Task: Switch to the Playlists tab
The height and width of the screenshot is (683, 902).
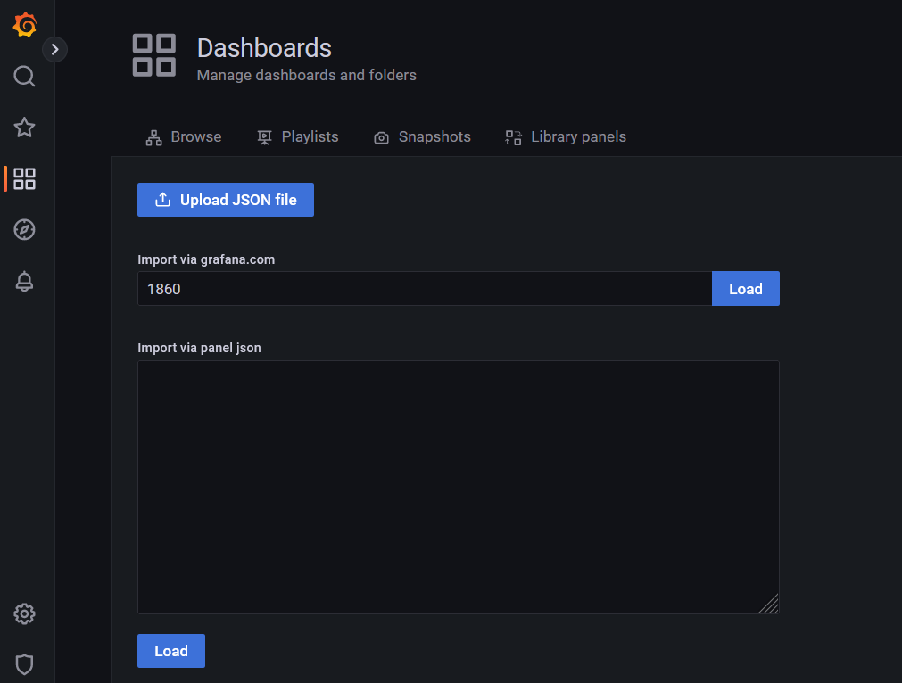Action: point(298,137)
